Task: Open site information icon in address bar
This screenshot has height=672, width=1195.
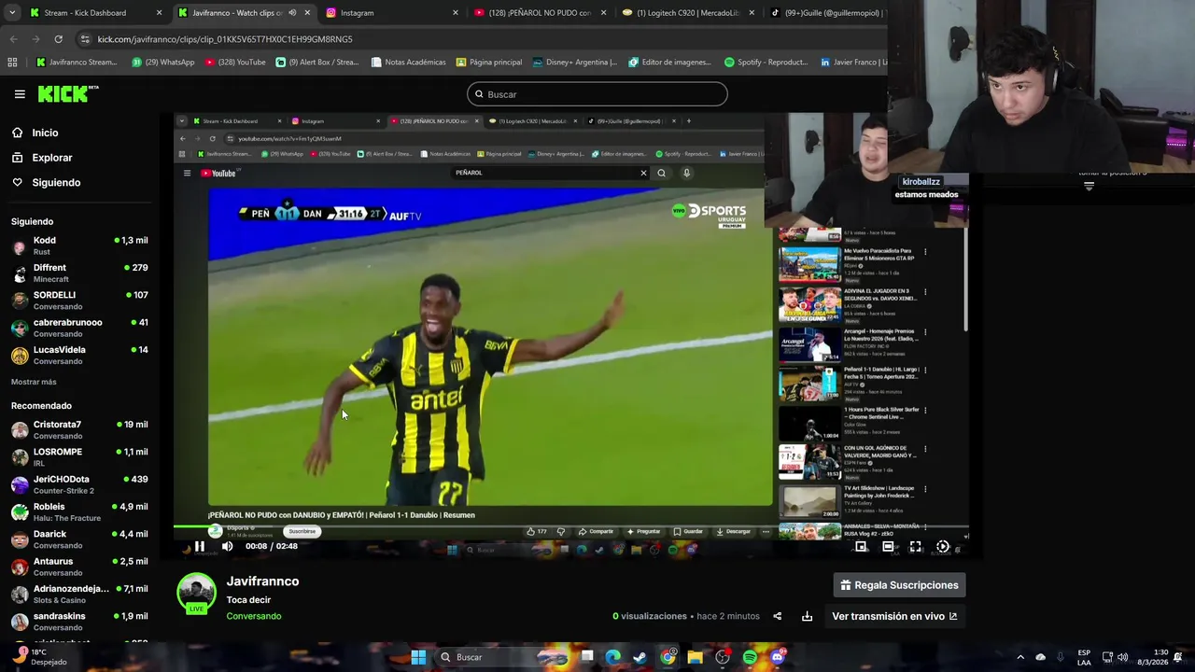Action: [85, 39]
